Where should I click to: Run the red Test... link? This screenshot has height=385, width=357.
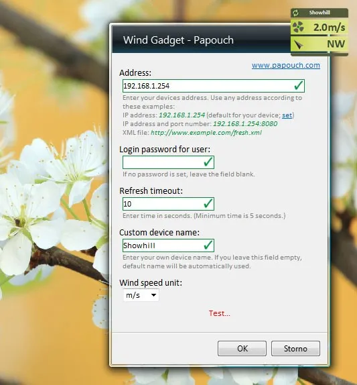pos(220,313)
